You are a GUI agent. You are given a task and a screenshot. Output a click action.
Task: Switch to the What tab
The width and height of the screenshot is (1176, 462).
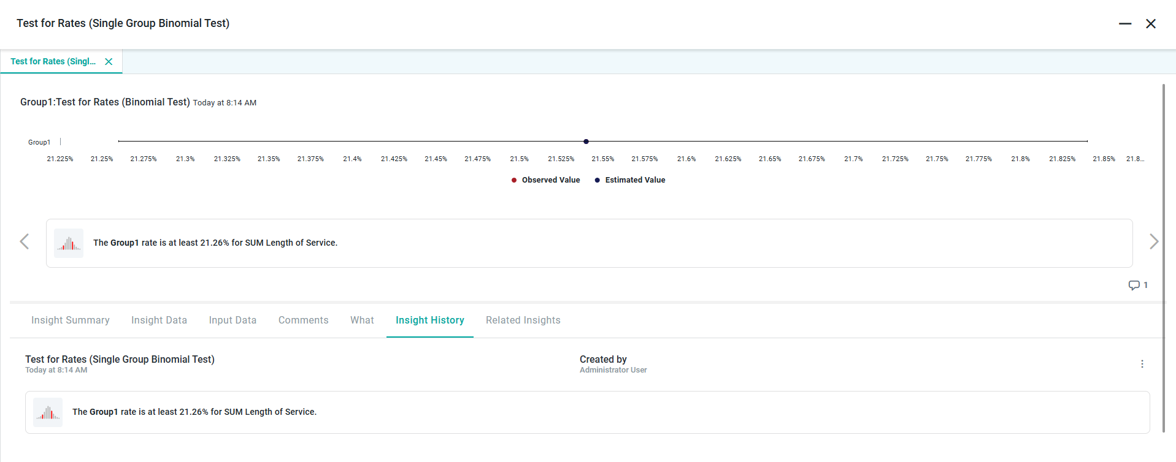click(x=362, y=320)
